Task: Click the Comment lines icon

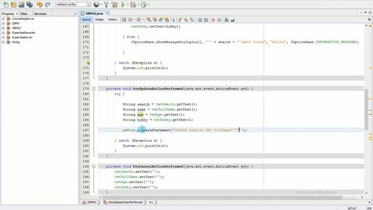Action: (x=227, y=20)
